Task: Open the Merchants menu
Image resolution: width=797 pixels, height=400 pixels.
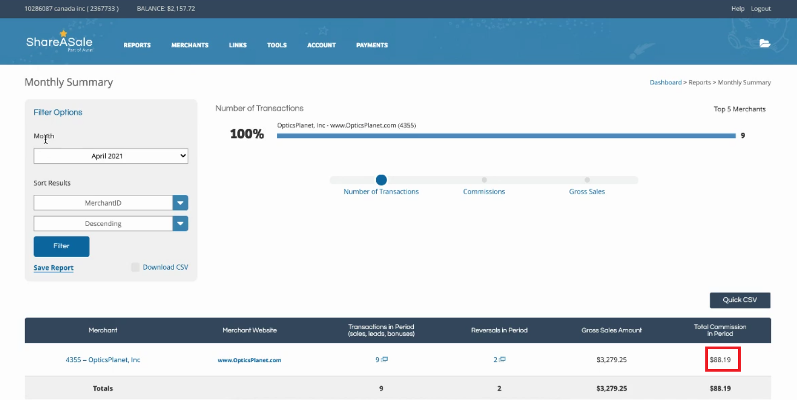Action: coord(190,45)
